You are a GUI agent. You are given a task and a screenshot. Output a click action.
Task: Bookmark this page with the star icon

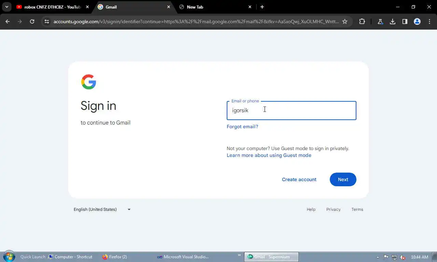pyautogui.click(x=345, y=21)
